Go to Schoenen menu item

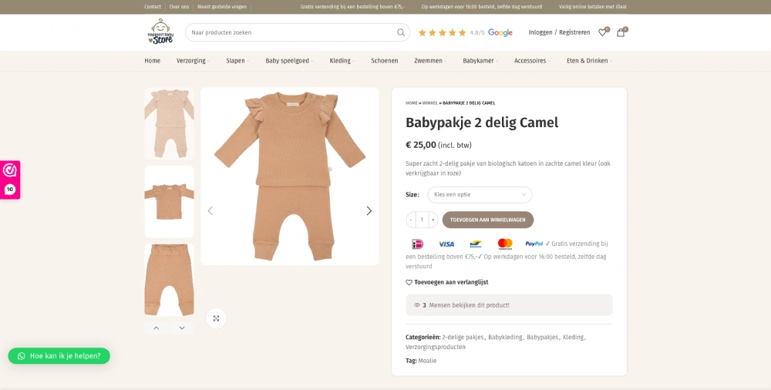384,61
